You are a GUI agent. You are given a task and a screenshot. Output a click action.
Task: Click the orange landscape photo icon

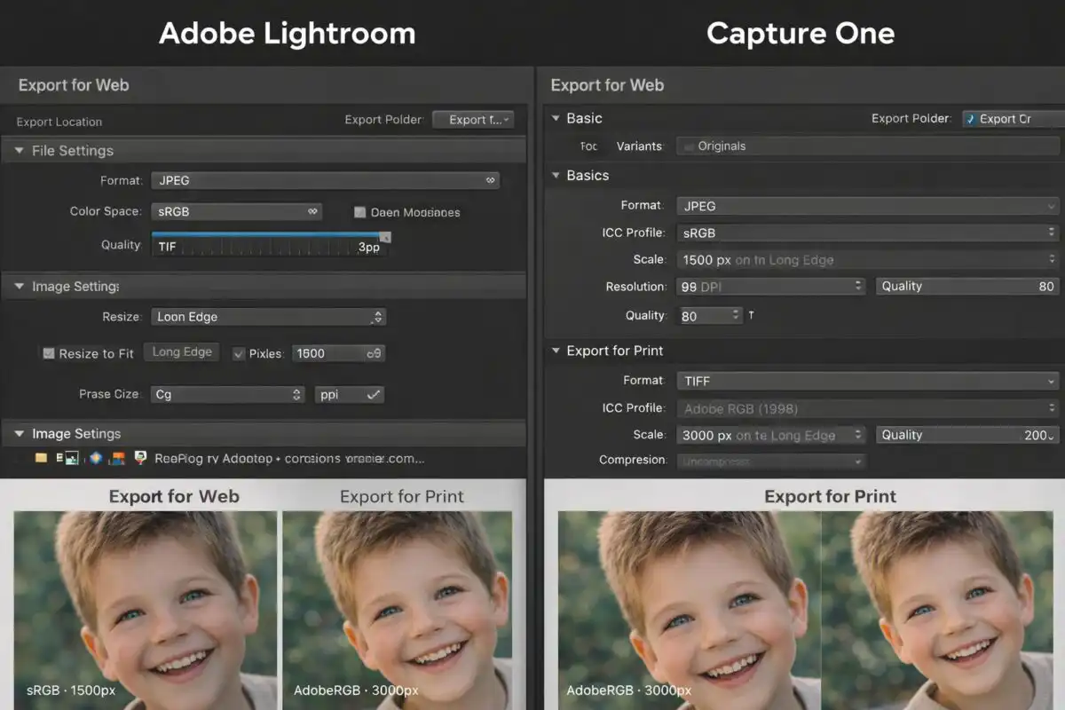pos(116,459)
